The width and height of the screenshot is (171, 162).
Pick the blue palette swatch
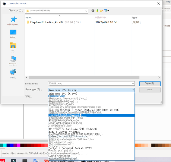[12, 145]
